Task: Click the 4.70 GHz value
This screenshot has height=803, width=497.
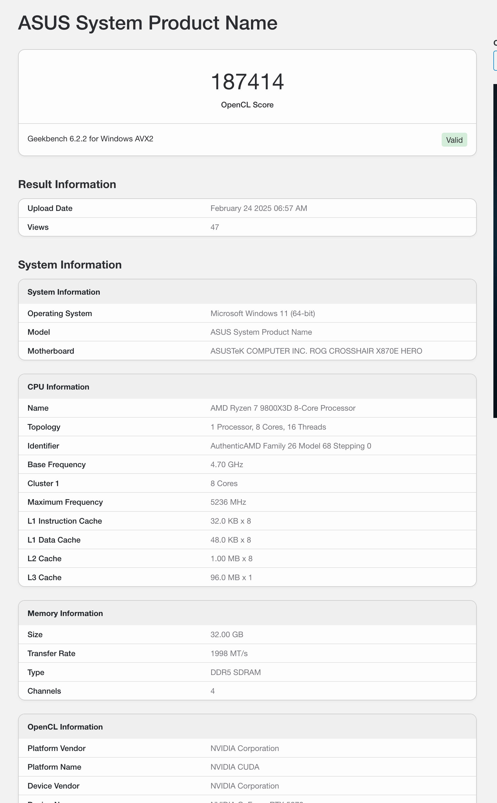Action: tap(227, 464)
